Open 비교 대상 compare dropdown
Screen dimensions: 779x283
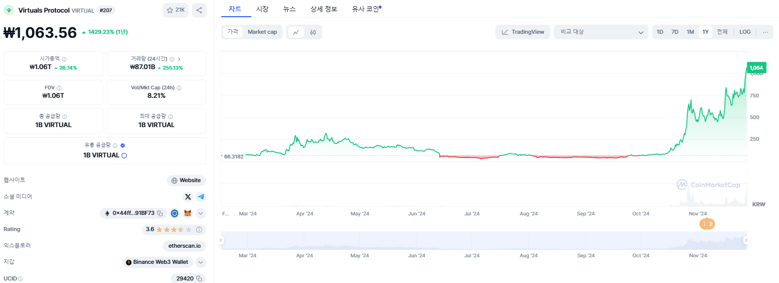(x=601, y=32)
